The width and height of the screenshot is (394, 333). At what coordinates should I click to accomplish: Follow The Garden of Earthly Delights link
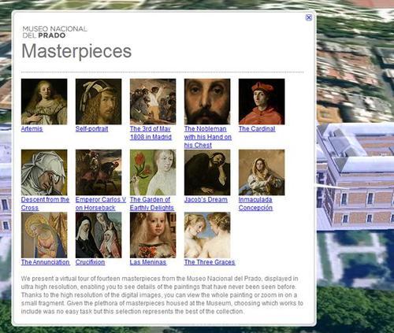152,204
